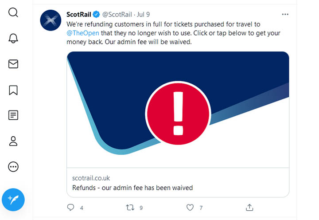Share the tweet via upload icon
This screenshot has height=220, width=319.
click(249, 208)
